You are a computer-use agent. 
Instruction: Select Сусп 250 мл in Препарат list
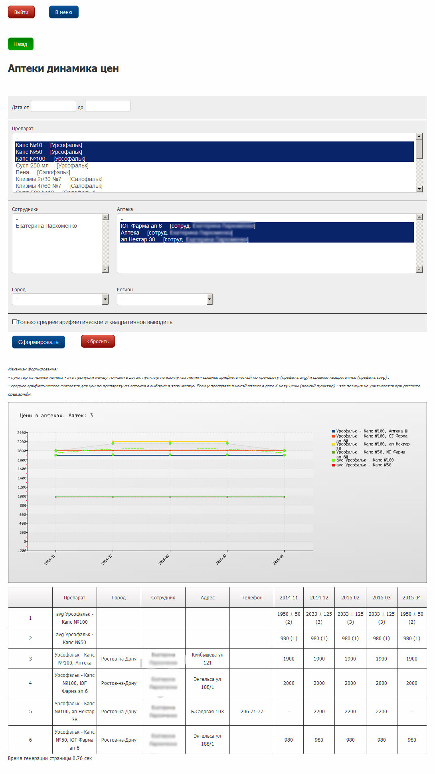(52, 165)
